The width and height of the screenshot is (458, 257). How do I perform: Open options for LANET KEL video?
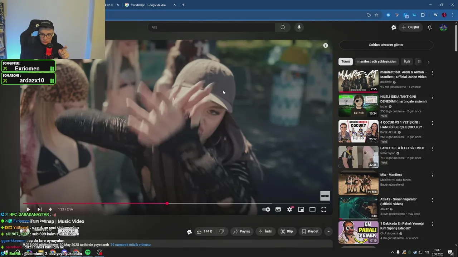pyautogui.click(x=432, y=148)
